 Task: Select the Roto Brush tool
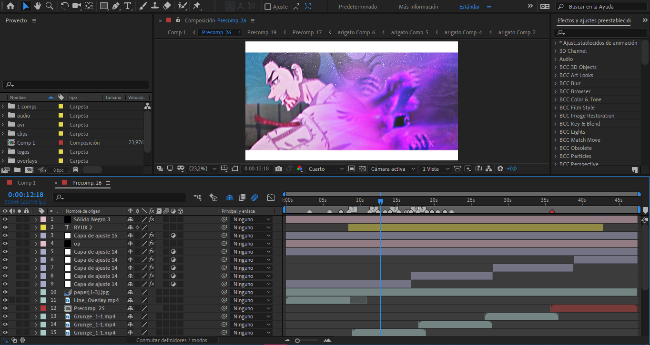pos(182,6)
